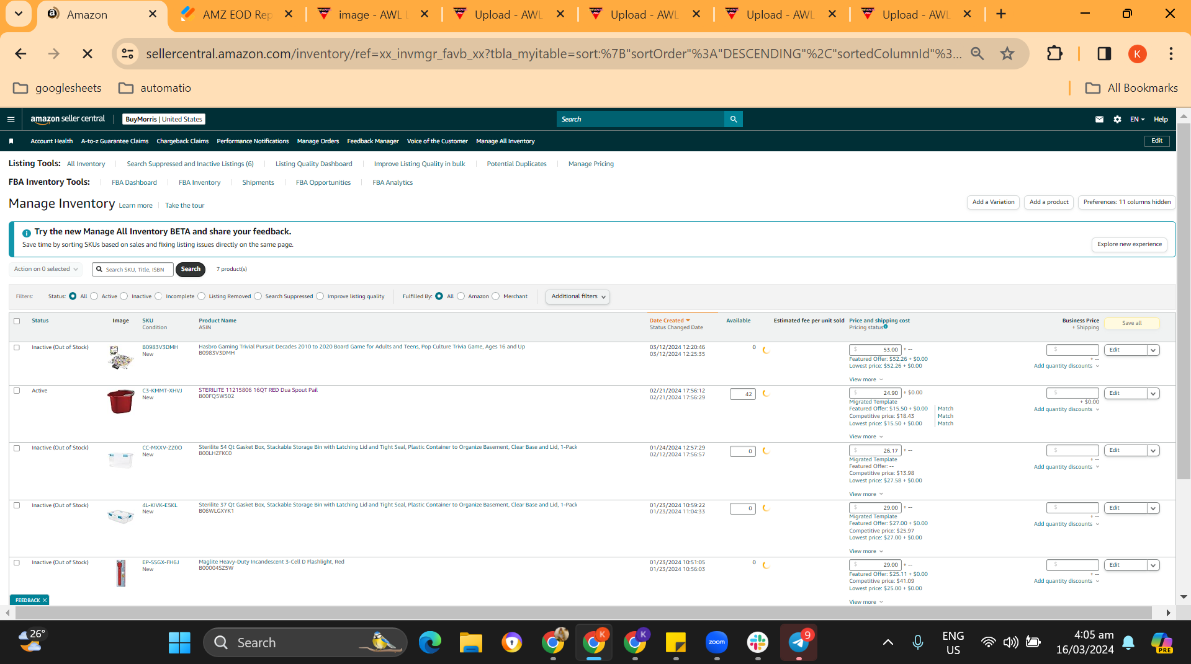The width and height of the screenshot is (1191, 664).
Task: Open the Settings gear icon
Action: tap(1117, 119)
